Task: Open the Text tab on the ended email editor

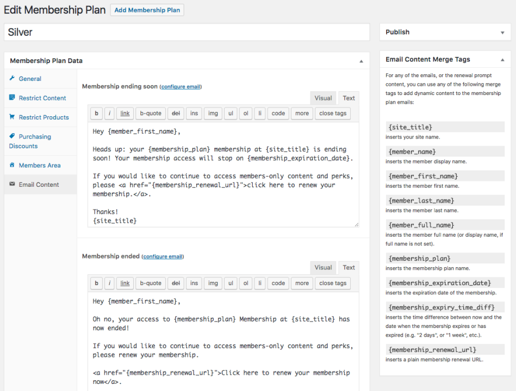Action: coord(349,267)
